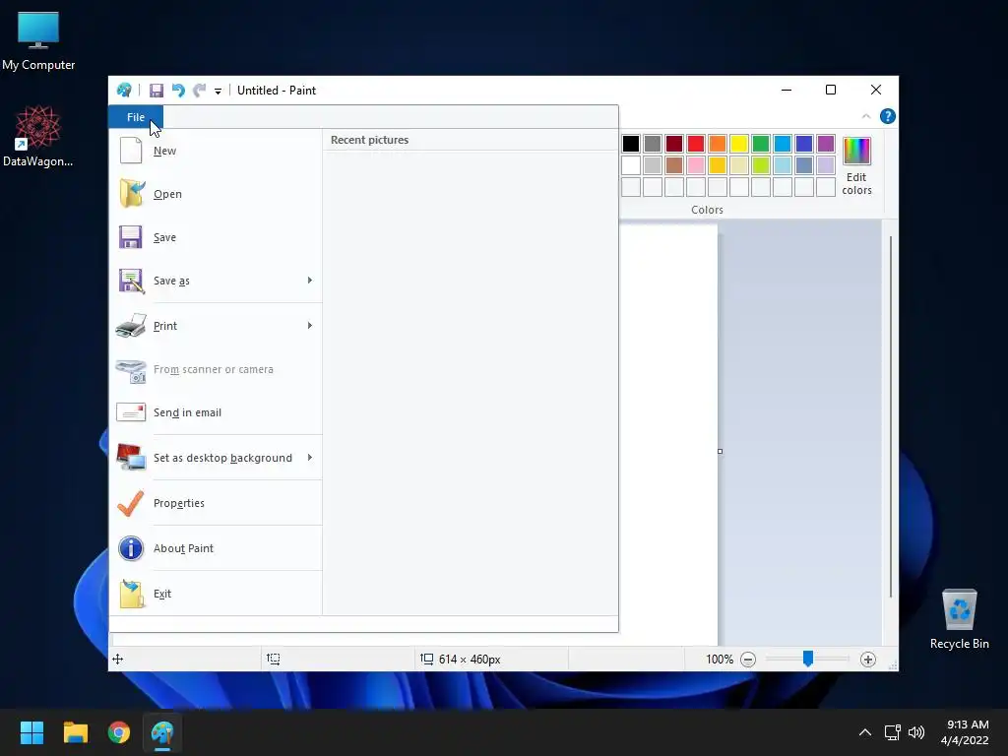
Task: Click the Undo arrow in title bar
Action: pos(178,91)
